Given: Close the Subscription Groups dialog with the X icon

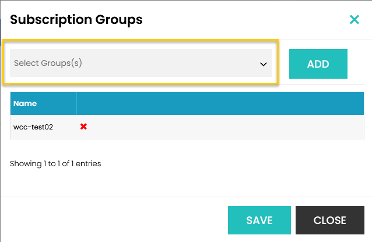Looking at the screenshot, I should pos(354,20).
